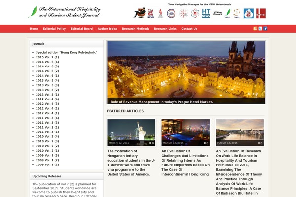This screenshot has height=197, width=296.
Task: Open the Editorial Board menu item
Action: [x=81, y=29]
